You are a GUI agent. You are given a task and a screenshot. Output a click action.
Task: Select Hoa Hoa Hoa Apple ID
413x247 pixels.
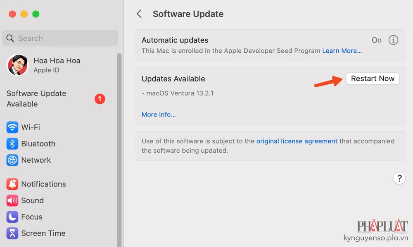pos(57,65)
